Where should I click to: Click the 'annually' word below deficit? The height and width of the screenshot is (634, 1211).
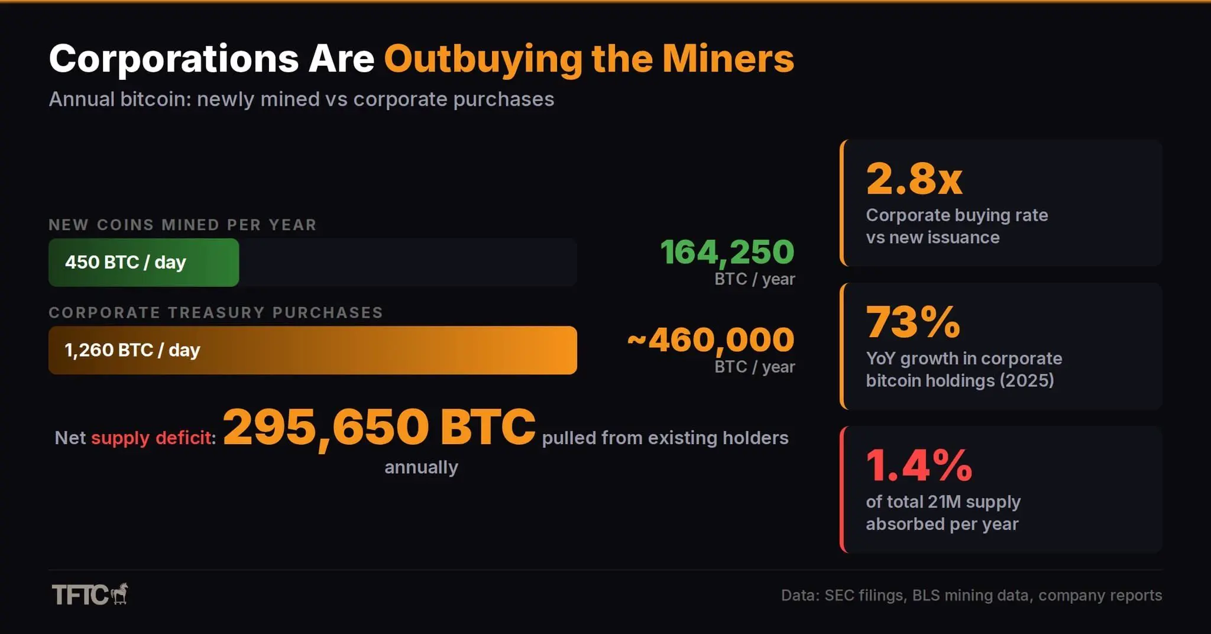click(x=421, y=467)
